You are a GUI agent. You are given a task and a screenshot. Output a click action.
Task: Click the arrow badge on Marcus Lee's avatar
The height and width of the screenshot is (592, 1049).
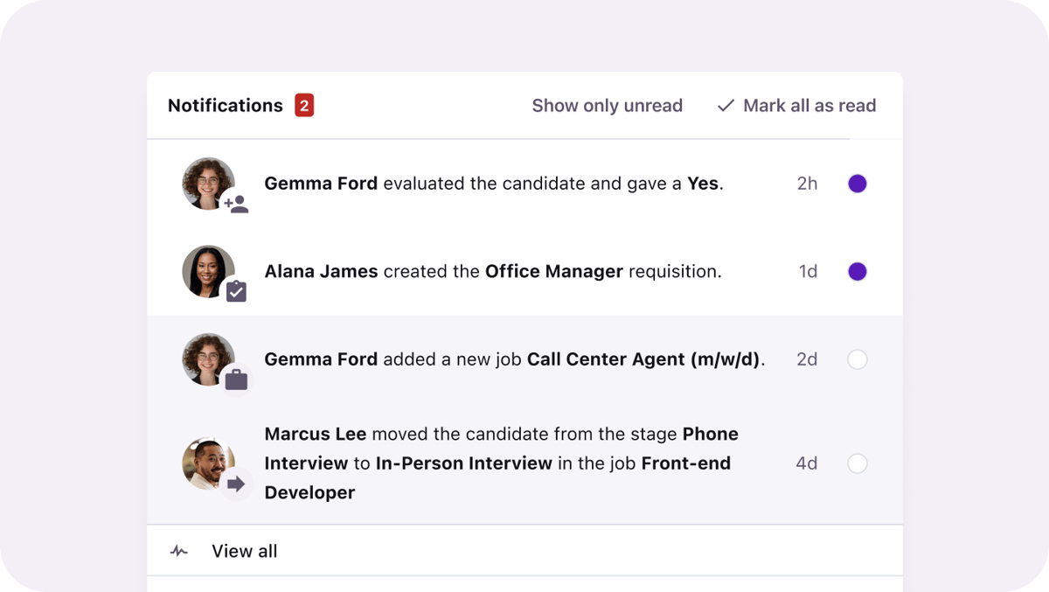pyautogui.click(x=234, y=482)
